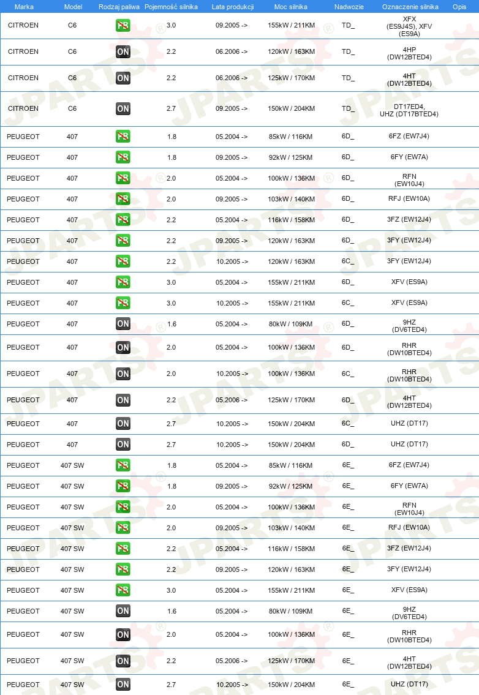479x695 pixels.
Task: Click the diesel icon in the 407 6D_ UHZ row
Action: 123,445
